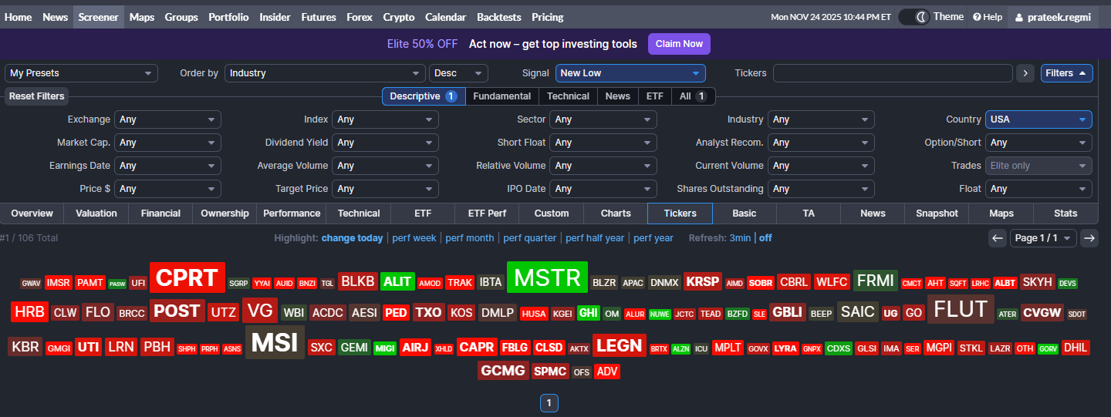Switch to the All filter tab
The height and width of the screenshot is (417, 1111).
tap(693, 96)
